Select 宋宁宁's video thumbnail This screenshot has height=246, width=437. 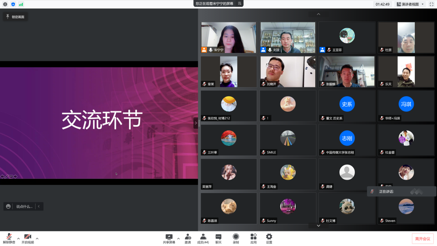[x=229, y=37]
